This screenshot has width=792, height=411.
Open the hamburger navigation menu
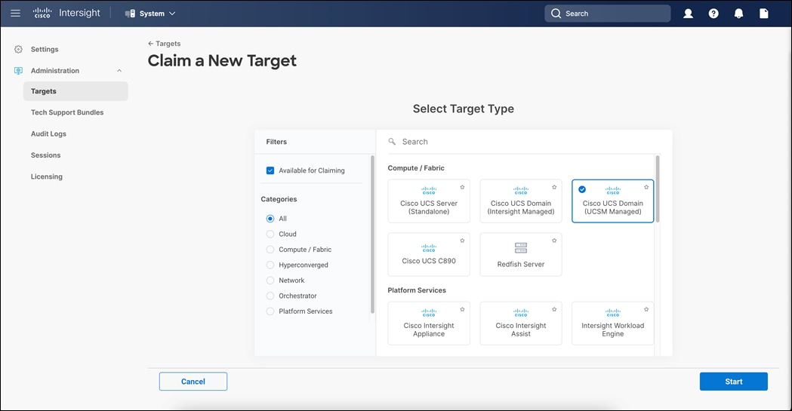[x=16, y=13]
